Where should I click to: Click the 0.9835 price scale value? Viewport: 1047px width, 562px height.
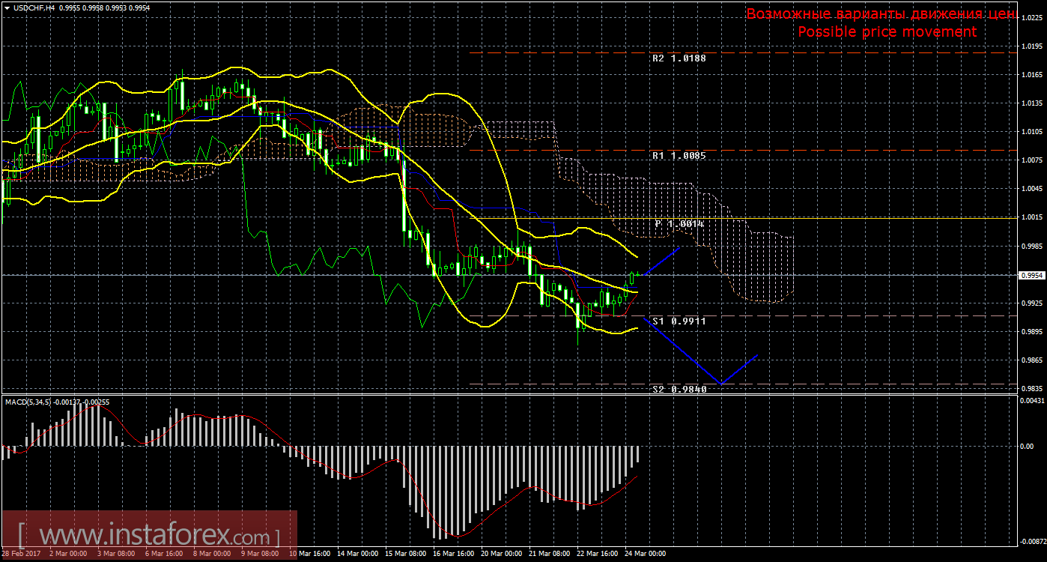(x=1031, y=388)
